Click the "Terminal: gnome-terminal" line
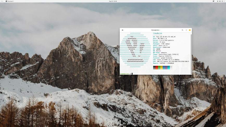This screenshot has width=226, height=127. click(162, 58)
